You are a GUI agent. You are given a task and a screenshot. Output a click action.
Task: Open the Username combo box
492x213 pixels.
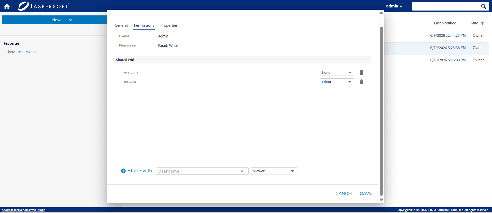click(x=202, y=171)
